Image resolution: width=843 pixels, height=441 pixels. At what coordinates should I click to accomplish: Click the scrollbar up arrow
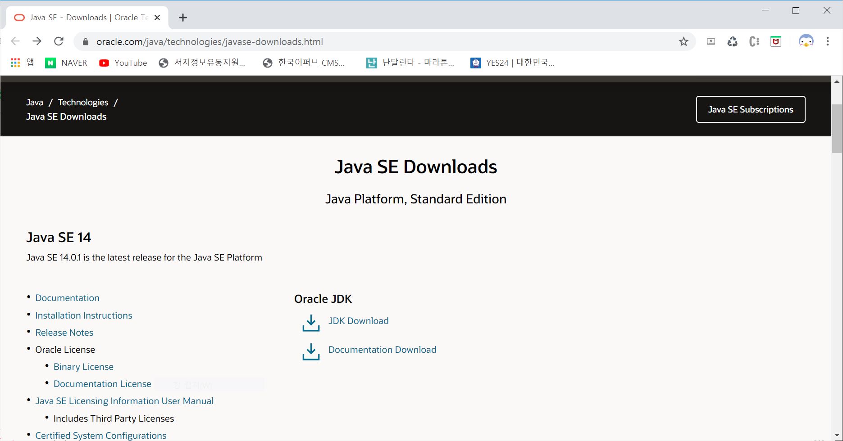click(x=837, y=81)
